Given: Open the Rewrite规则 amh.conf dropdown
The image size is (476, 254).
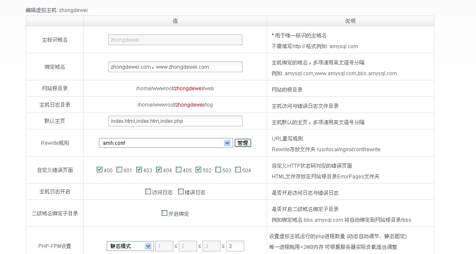Looking at the screenshot, I should [166, 143].
